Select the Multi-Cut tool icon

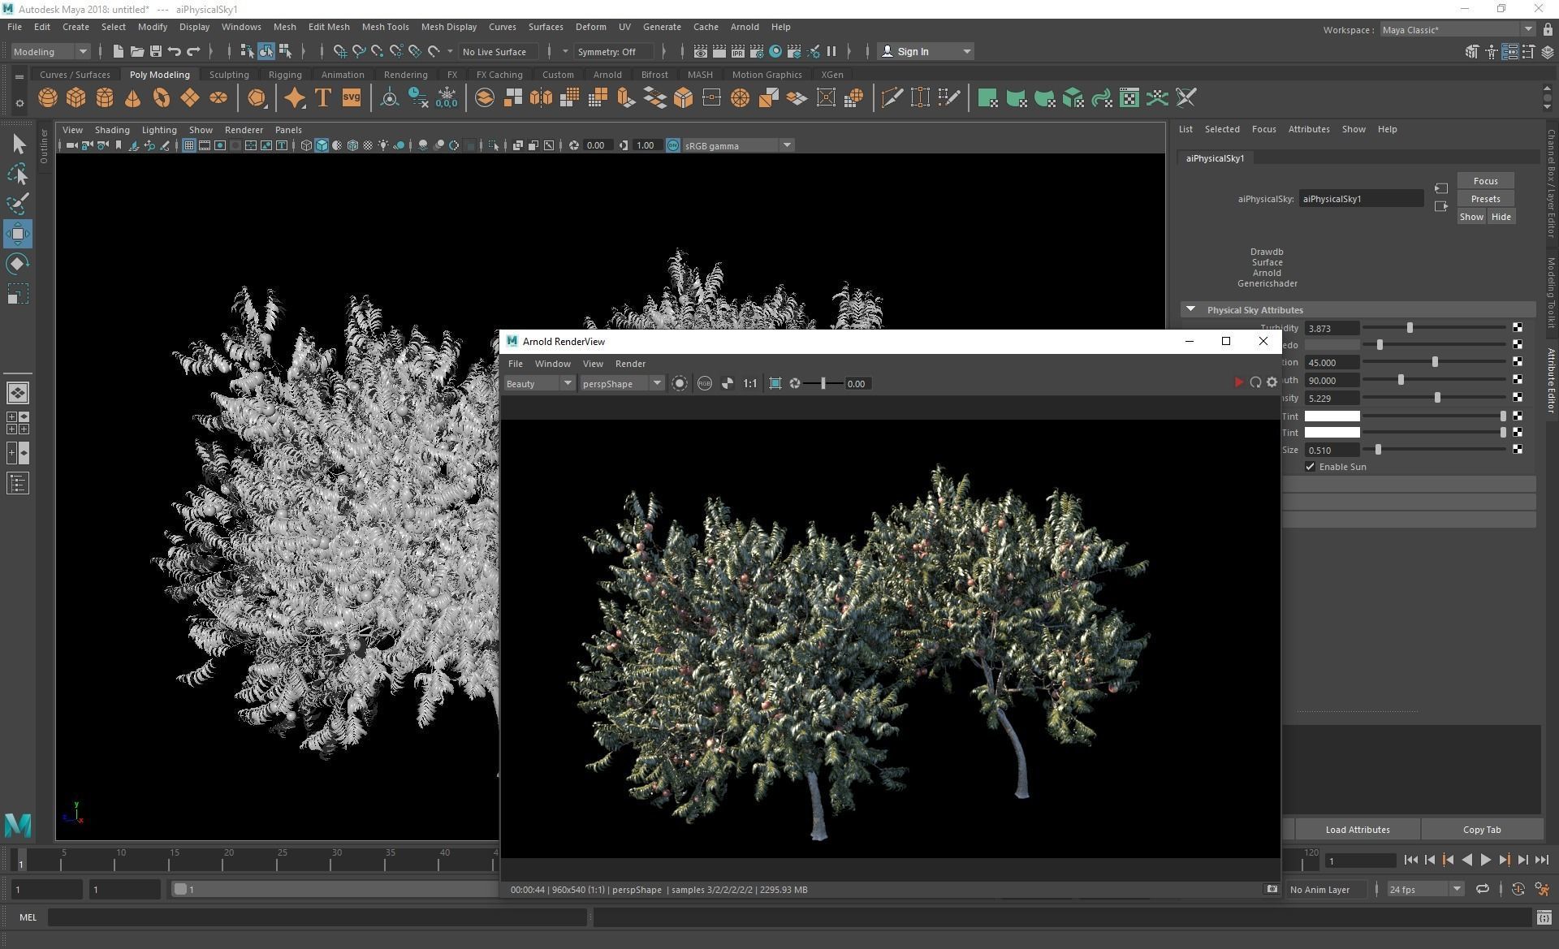(892, 98)
